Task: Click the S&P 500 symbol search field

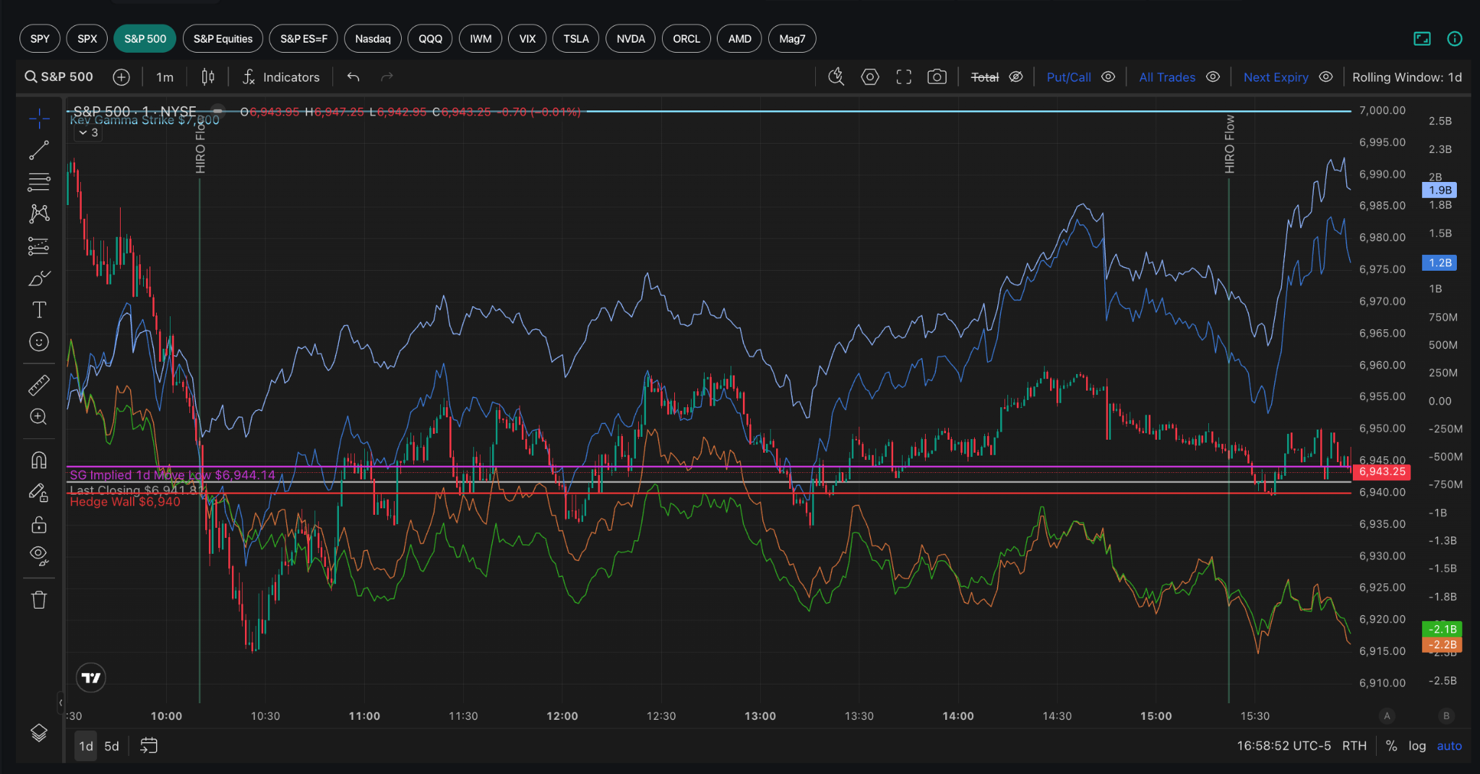Action: pyautogui.click(x=59, y=77)
